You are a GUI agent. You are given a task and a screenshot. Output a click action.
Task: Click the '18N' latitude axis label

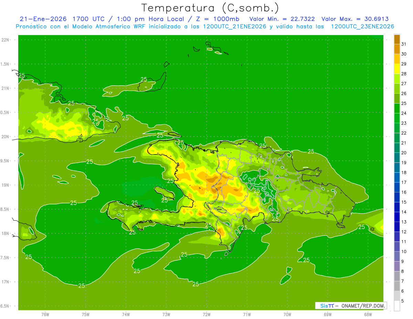pyautogui.click(x=5, y=234)
